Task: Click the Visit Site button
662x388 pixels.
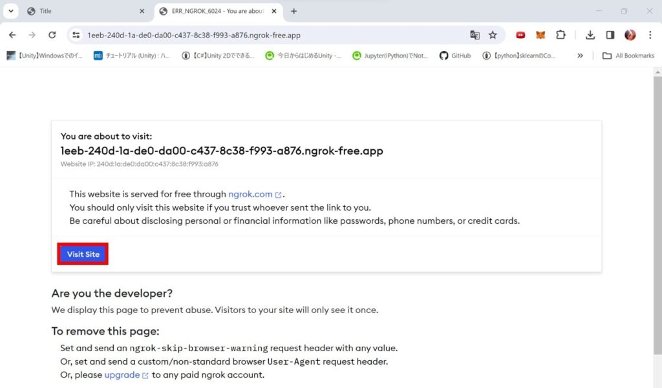Action: pyautogui.click(x=82, y=254)
